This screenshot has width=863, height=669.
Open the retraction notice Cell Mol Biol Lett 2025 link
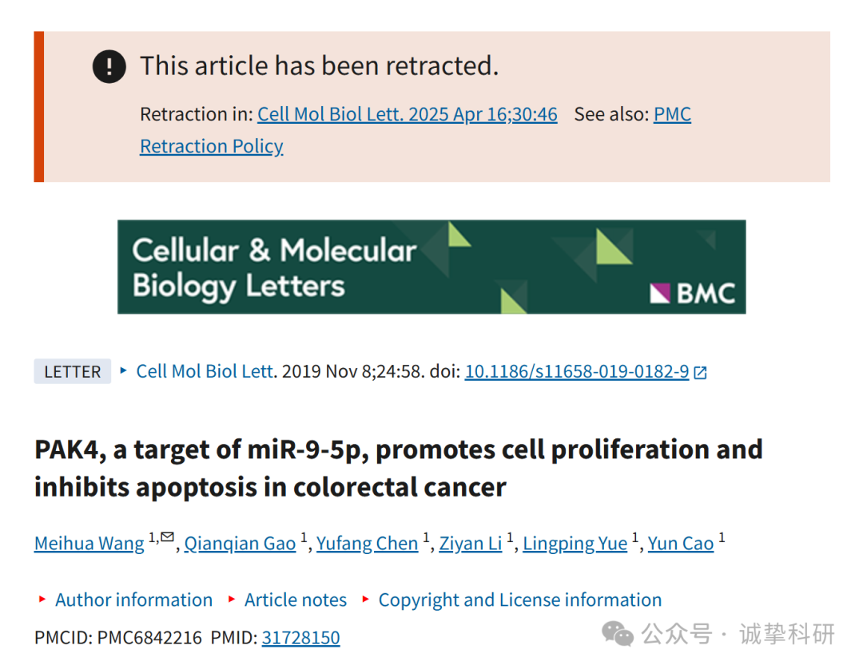pyautogui.click(x=408, y=114)
